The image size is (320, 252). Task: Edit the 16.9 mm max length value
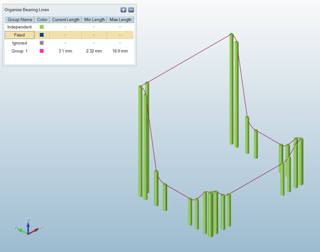[120, 51]
